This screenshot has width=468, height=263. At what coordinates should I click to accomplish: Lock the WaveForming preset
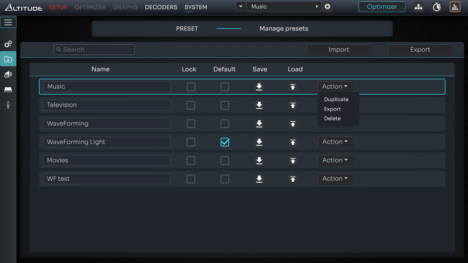(191, 124)
